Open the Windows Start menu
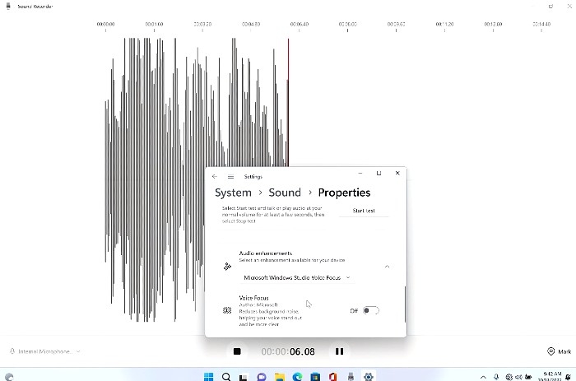This screenshot has width=576, height=381. (207, 376)
